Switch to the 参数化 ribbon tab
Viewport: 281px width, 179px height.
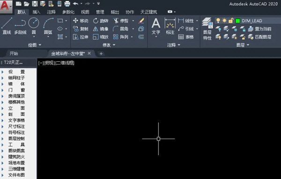(68, 12)
